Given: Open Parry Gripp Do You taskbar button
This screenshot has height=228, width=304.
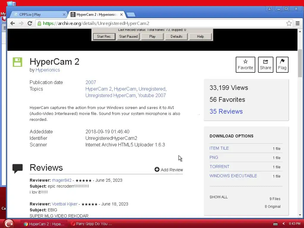Looking at the screenshot, I should (92, 224).
